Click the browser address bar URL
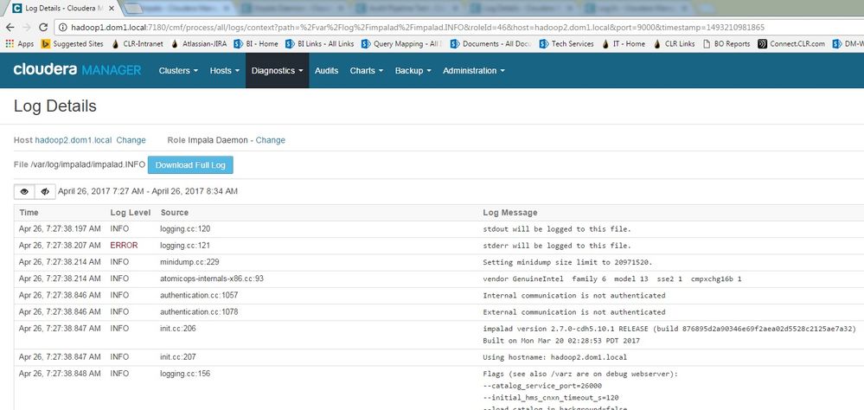The width and height of the screenshot is (864, 410). (417, 27)
